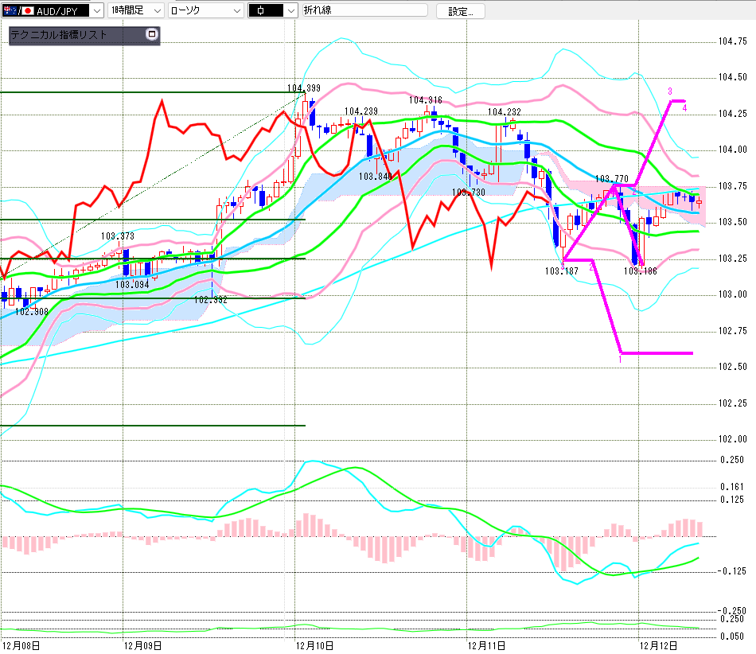The image size is (756, 654).
Task: Open the 設定... settings dialog
Action: [460, 11]
